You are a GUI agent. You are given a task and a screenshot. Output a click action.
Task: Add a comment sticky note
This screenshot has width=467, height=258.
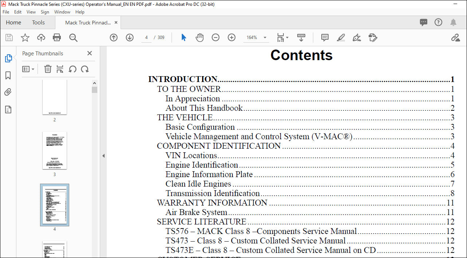pos(325,38)
